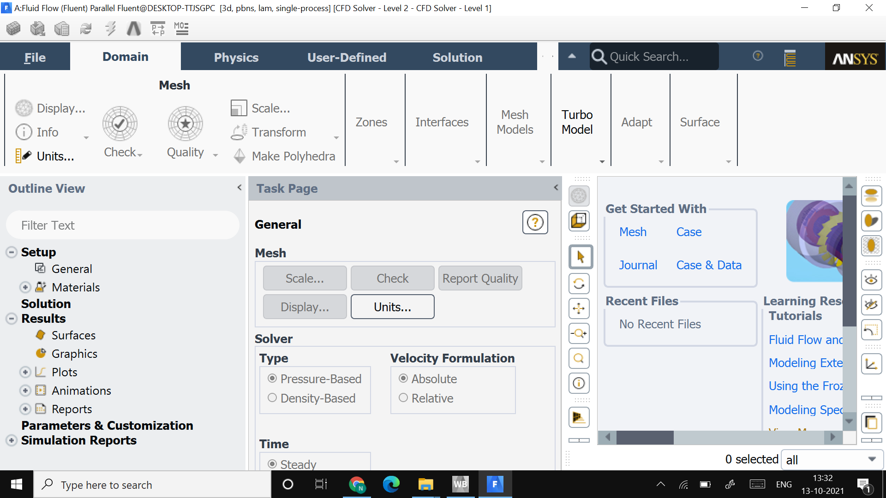Select the pointer selection tool in graphics toolbar
Screen dimensions: 886x498
pyautogui.click(x=581, y=257)
